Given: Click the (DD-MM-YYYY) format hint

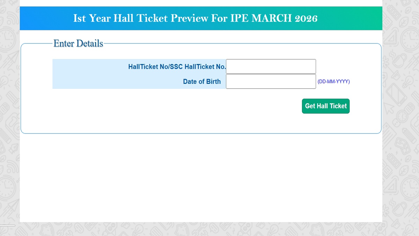Looking at the screenshot, I should pos(333,81).
